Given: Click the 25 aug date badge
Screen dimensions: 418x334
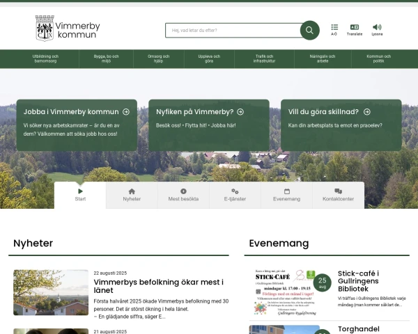Looking at the screenshot, I should 323,283.
